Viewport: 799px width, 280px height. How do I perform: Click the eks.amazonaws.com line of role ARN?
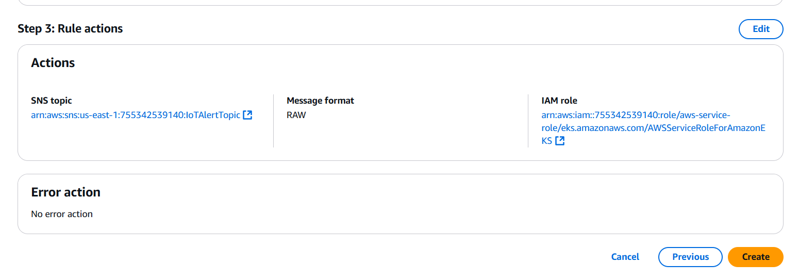coord(653,128)
